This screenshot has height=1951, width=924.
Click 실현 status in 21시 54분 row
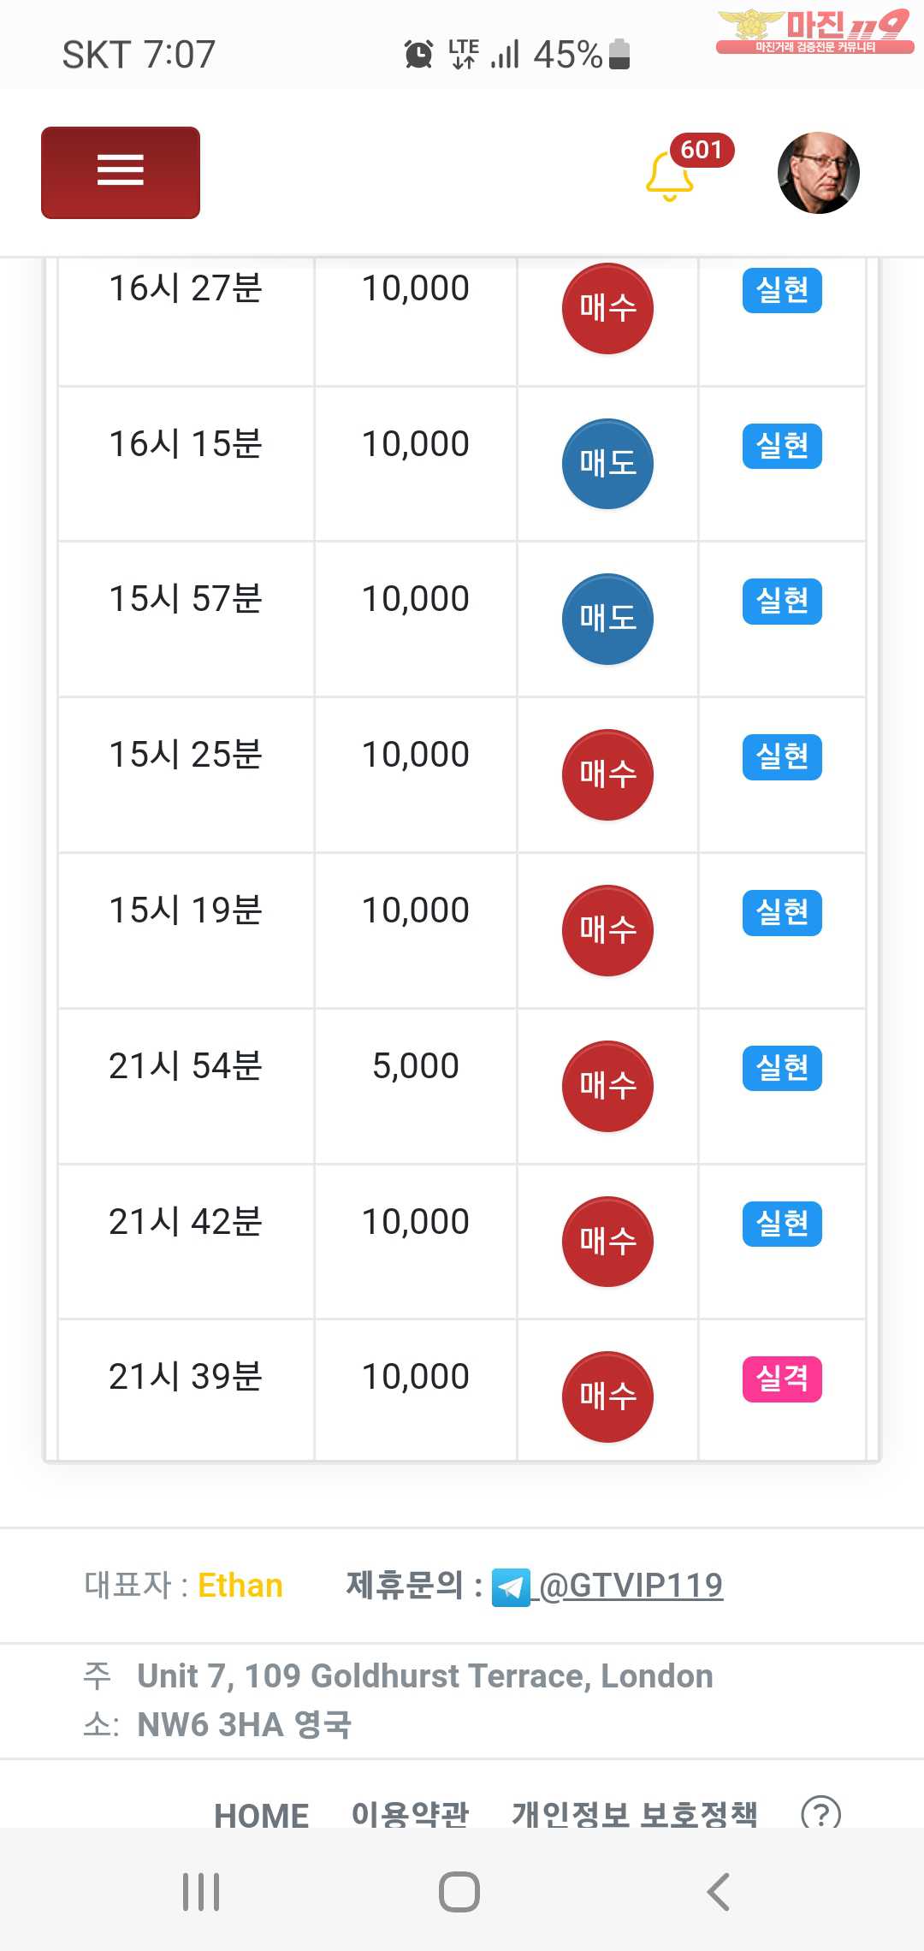click(782, 1068)
